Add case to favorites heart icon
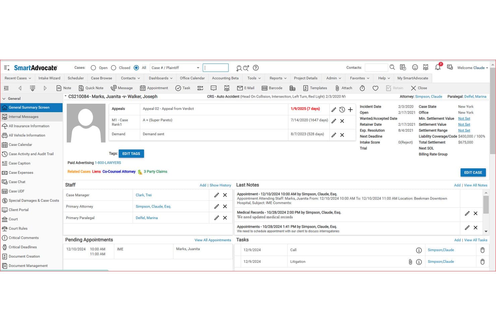 coord(375,88)
